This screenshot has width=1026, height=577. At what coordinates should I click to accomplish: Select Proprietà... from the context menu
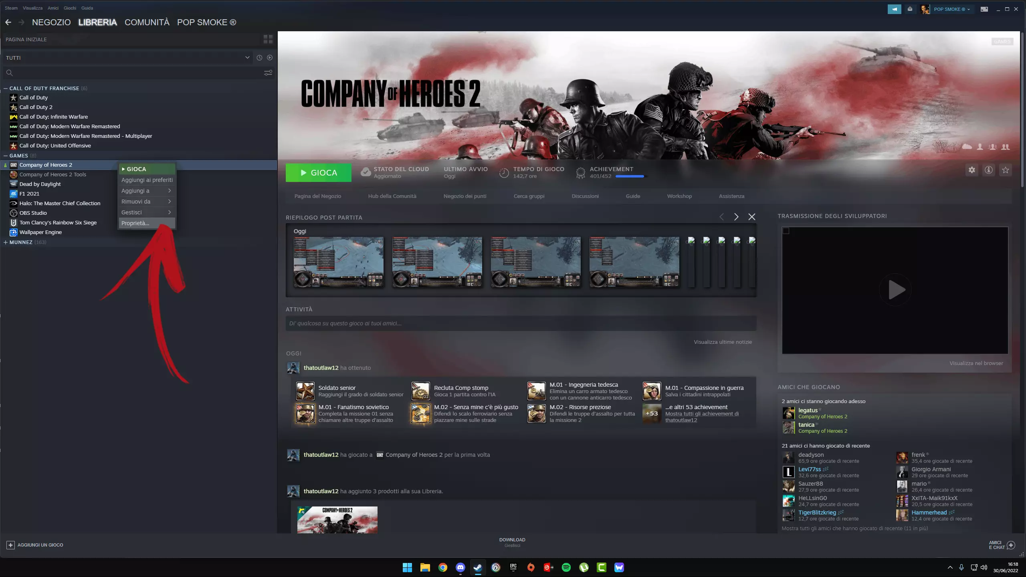(135, 223)
